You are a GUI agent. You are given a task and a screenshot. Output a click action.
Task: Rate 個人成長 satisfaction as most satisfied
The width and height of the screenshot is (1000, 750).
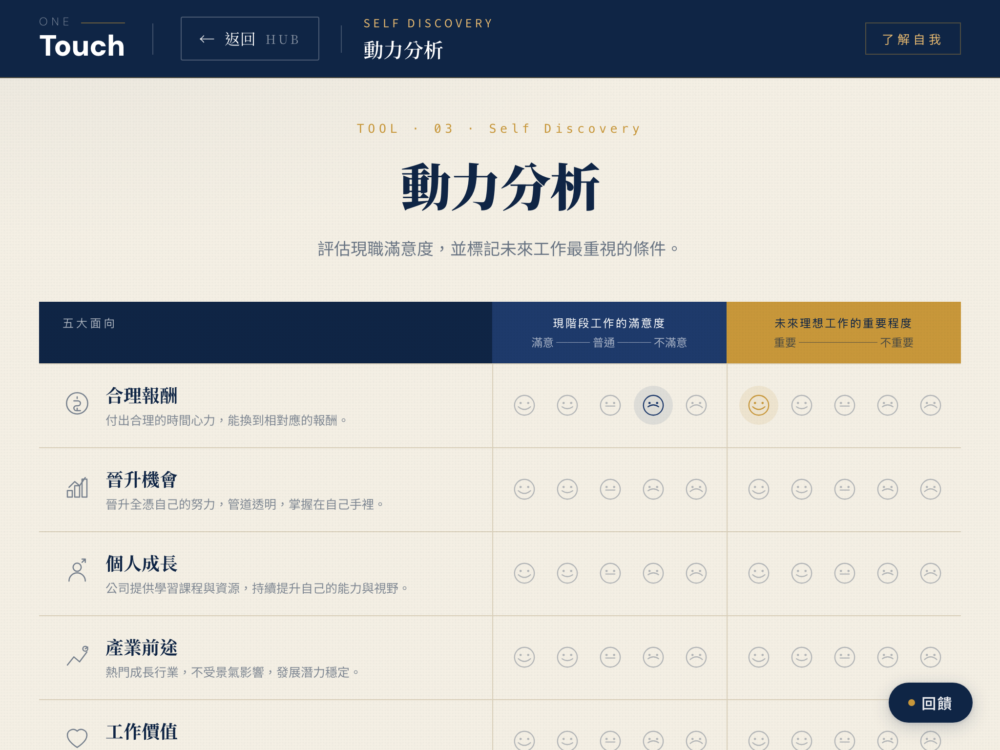(x=524, y=573)
